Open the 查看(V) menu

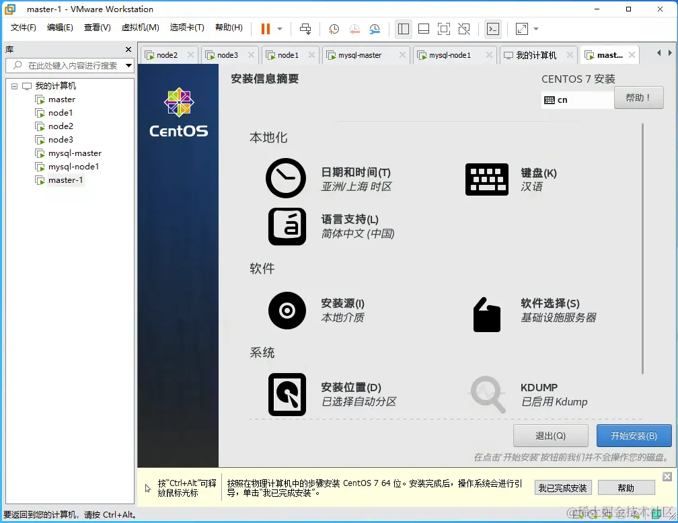[98, 28]
